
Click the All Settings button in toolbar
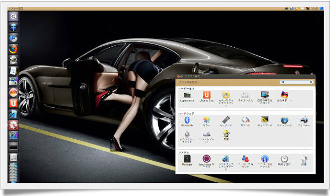point(188,82)
